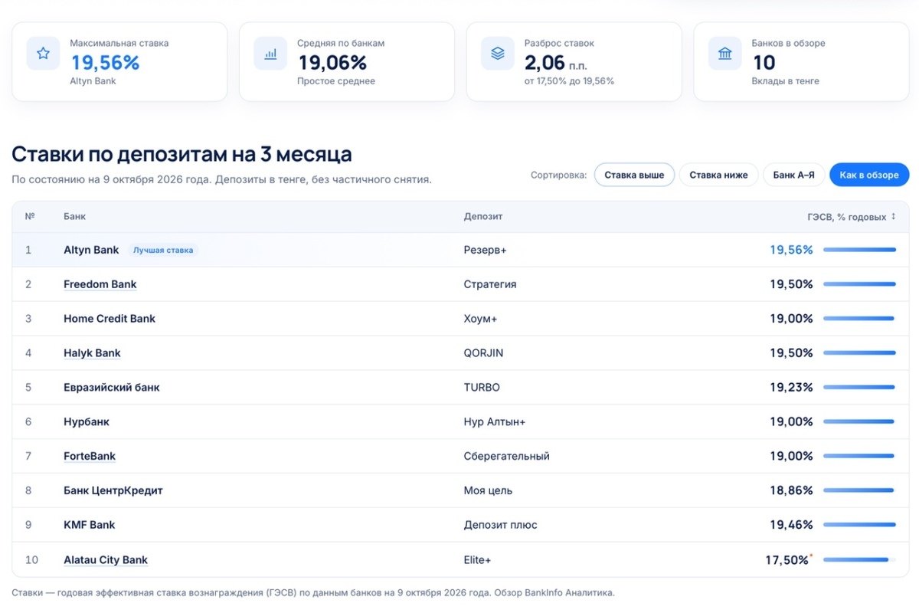
Task: Sort by 'Ставка ниже'
Action: pyautogui.click(x=718, y=175)
